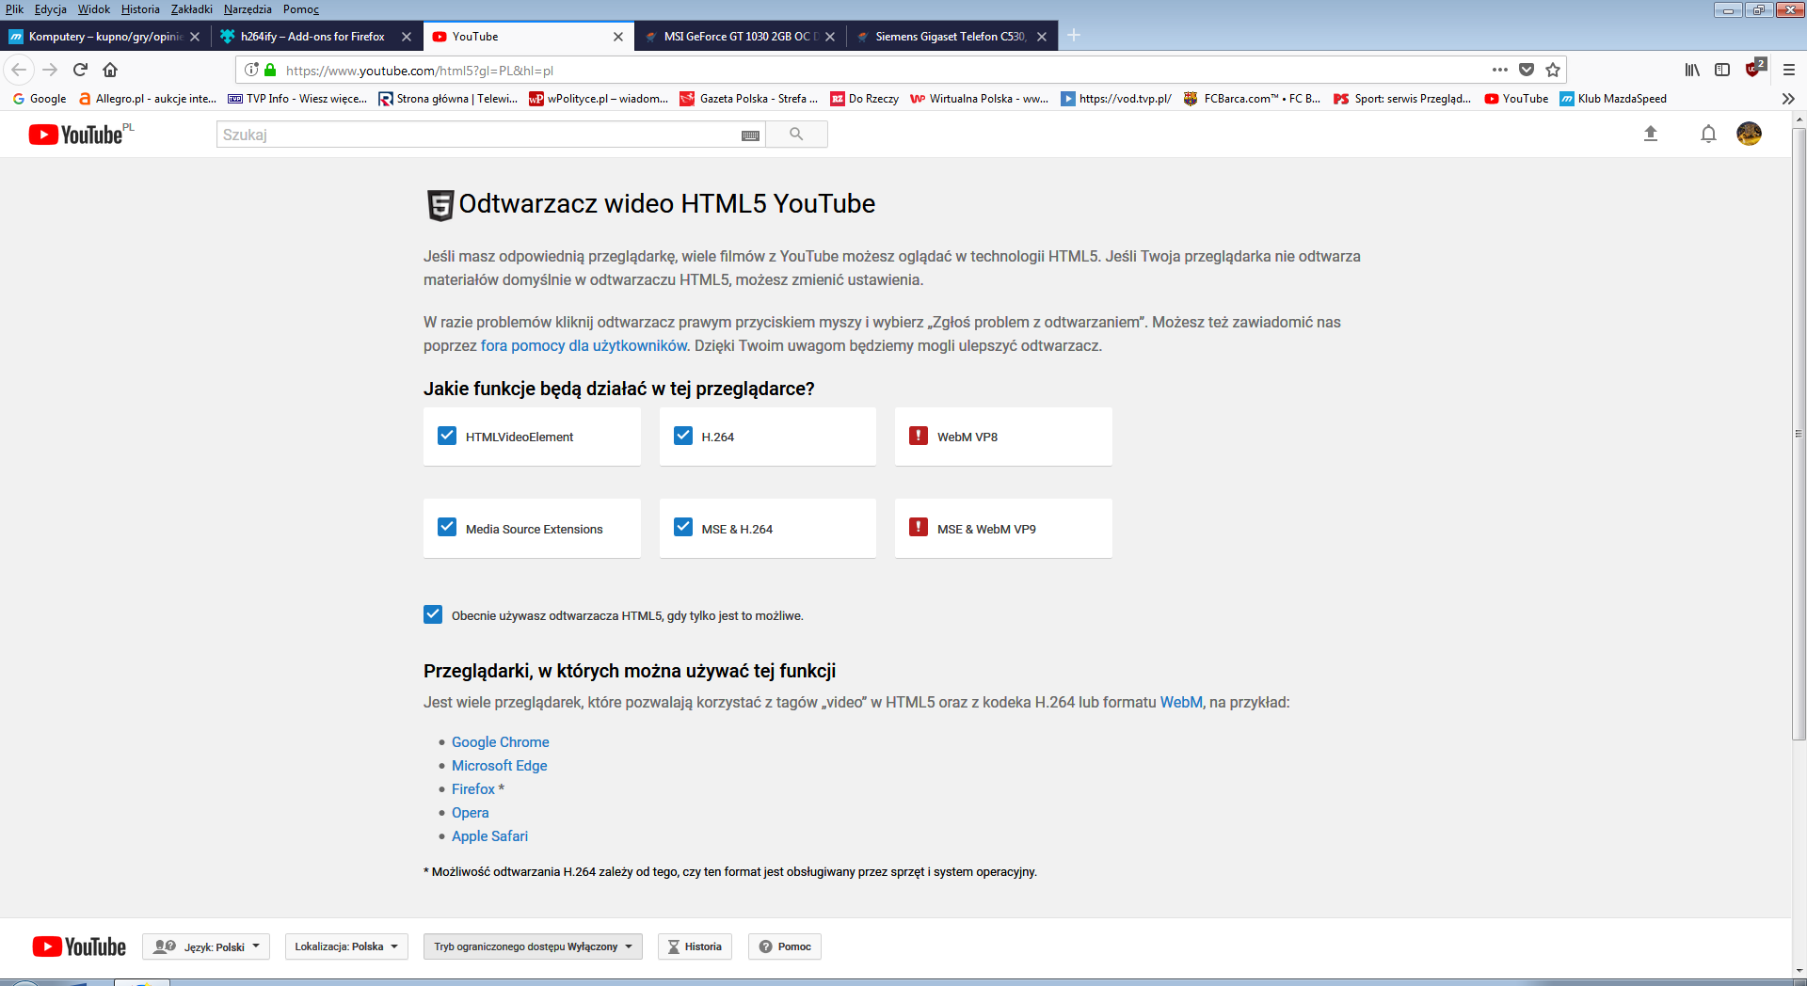Viewport: 1807px width, 986px height.
Task: Toggle the HTML5 player usage checkbox
Action: point(433,615)
